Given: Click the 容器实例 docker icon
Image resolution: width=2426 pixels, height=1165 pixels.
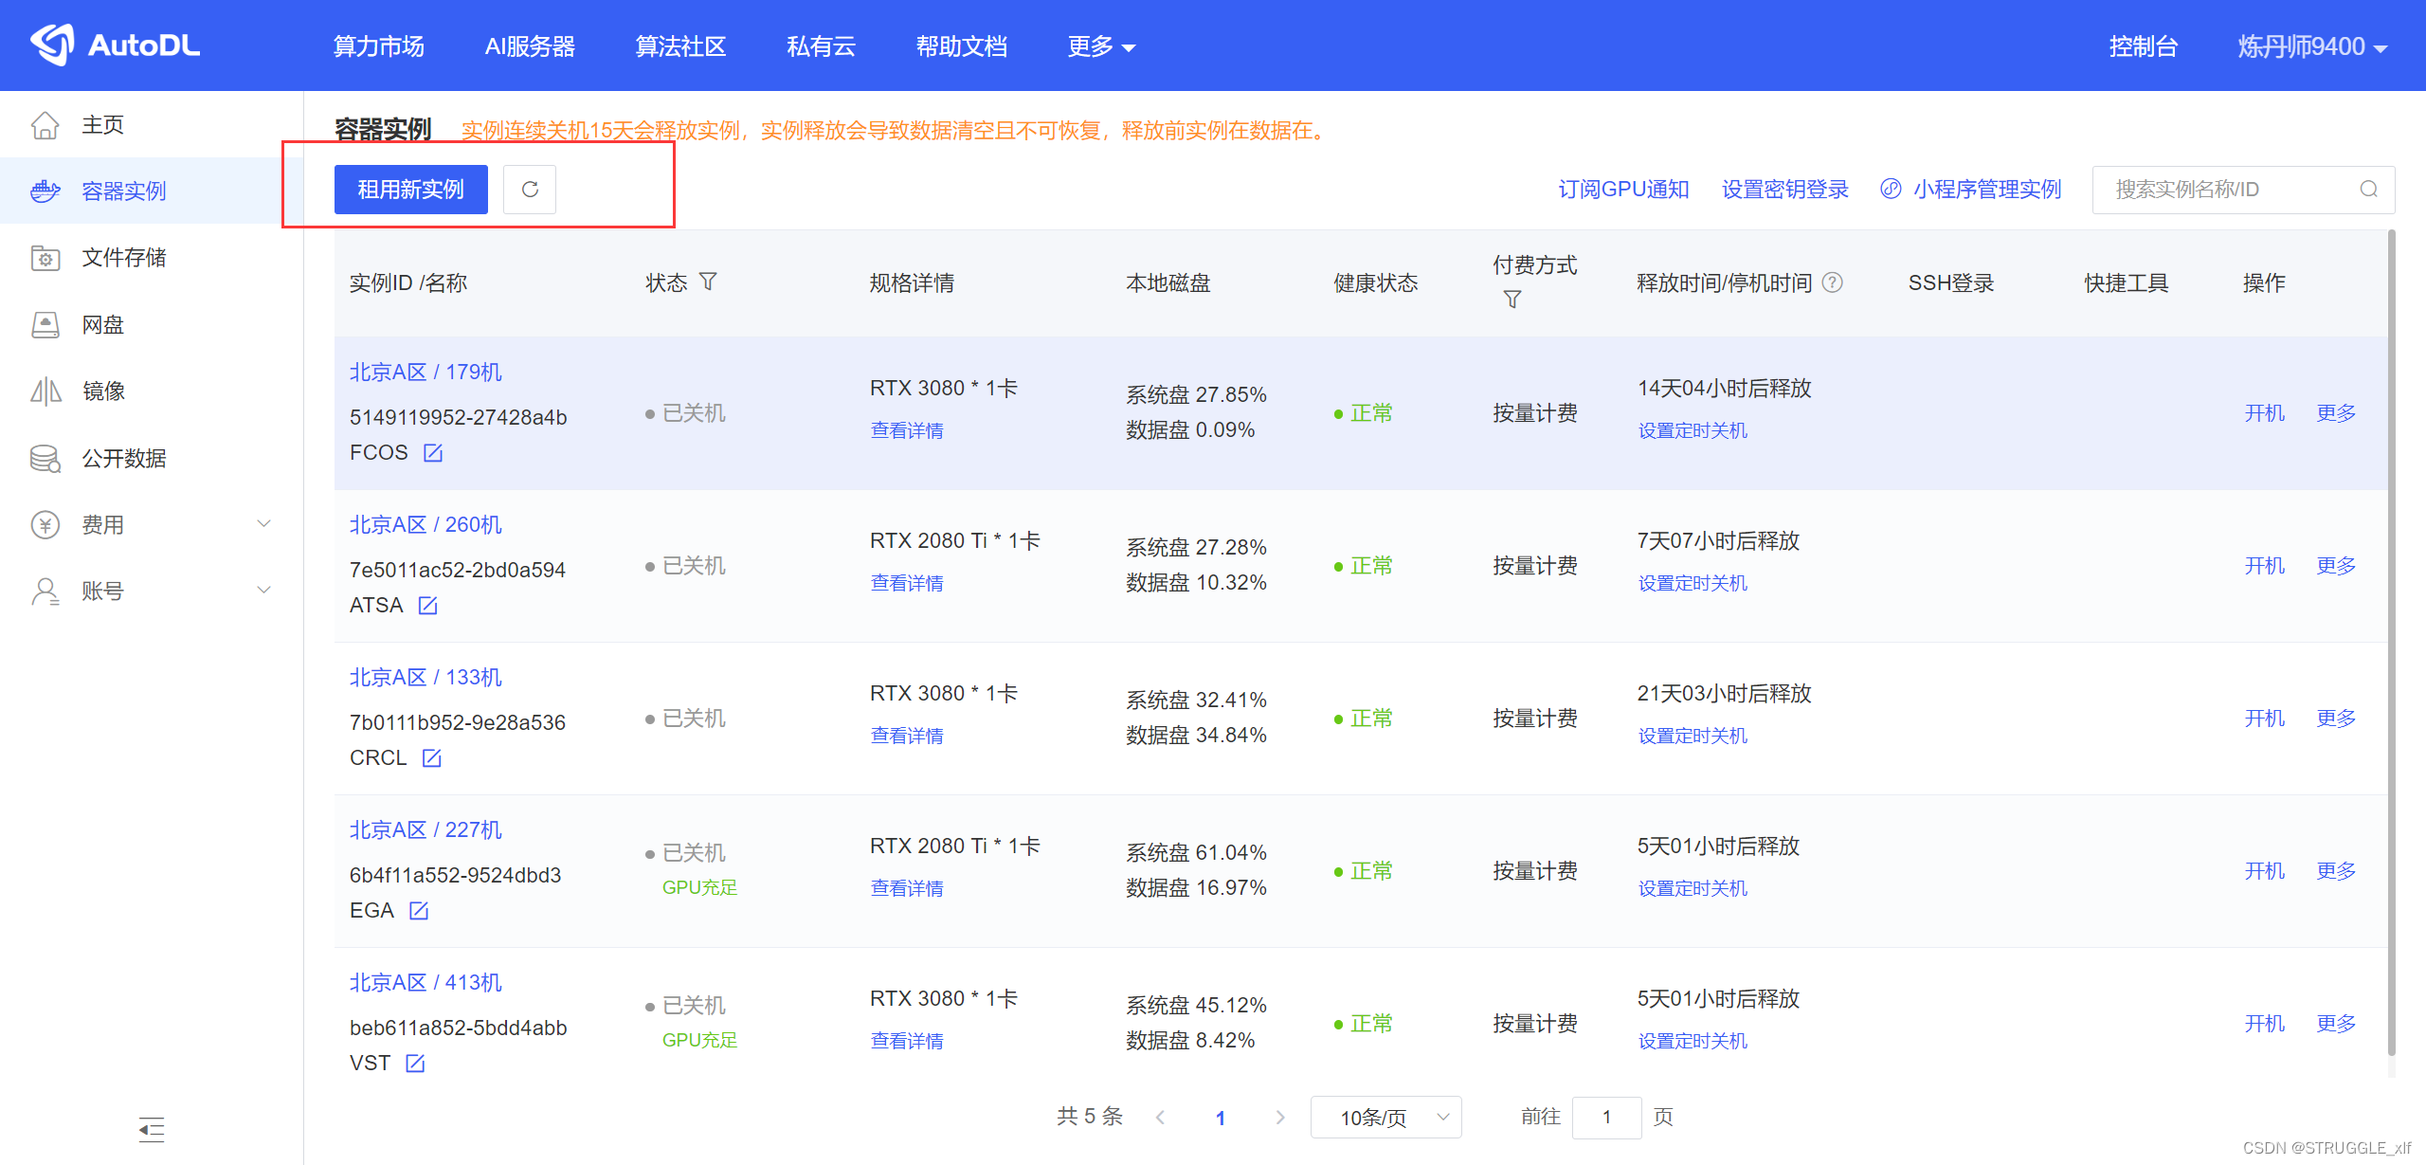Looking at the screenshot, I should click(x=45, y=191).
